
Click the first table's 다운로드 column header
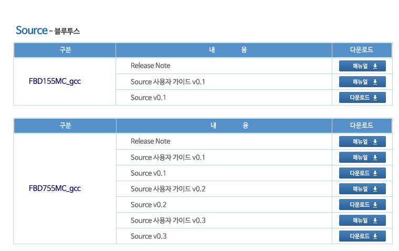click(x=362, y=50)
